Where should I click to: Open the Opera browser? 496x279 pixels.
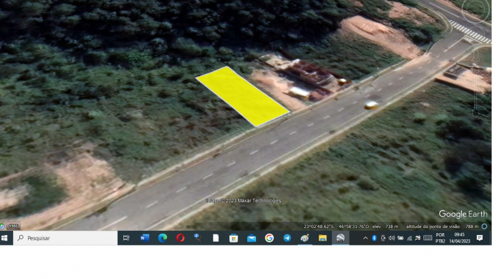180,238
